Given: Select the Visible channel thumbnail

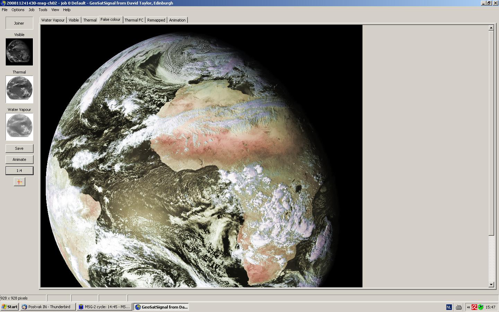Looking at the screenshot, I should [x=19, y=52].
